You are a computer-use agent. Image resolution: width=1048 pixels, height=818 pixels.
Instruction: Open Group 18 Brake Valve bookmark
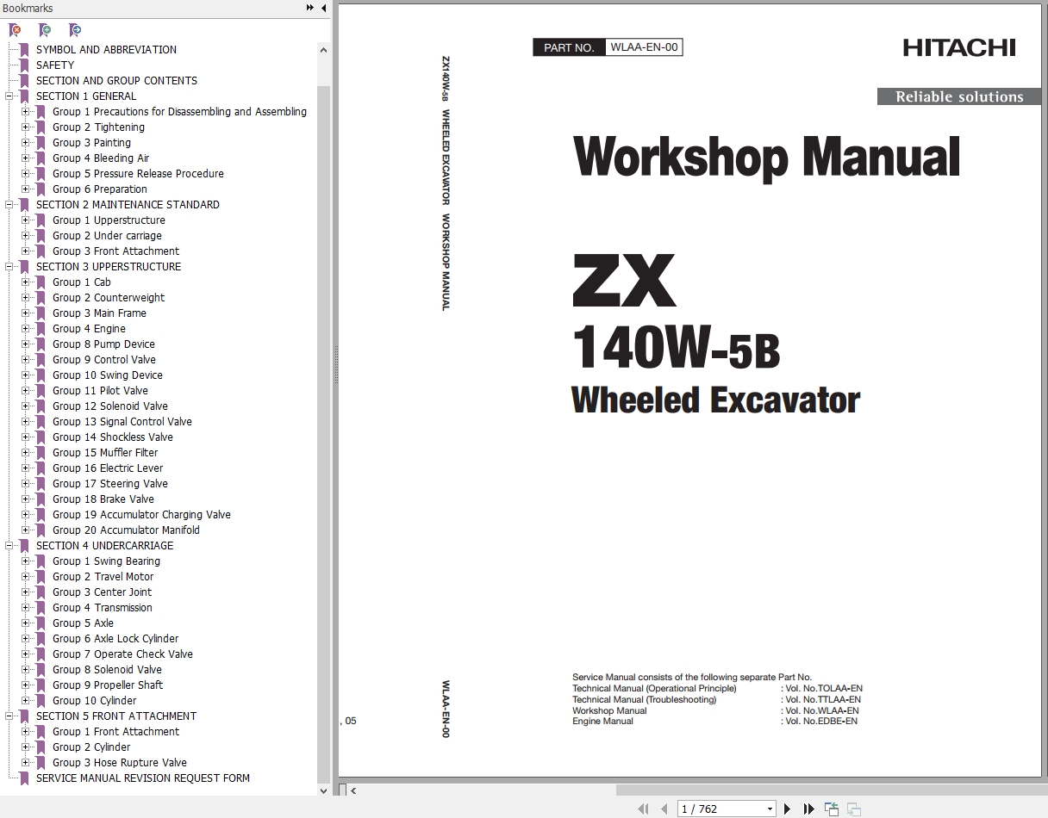point(103,499)
